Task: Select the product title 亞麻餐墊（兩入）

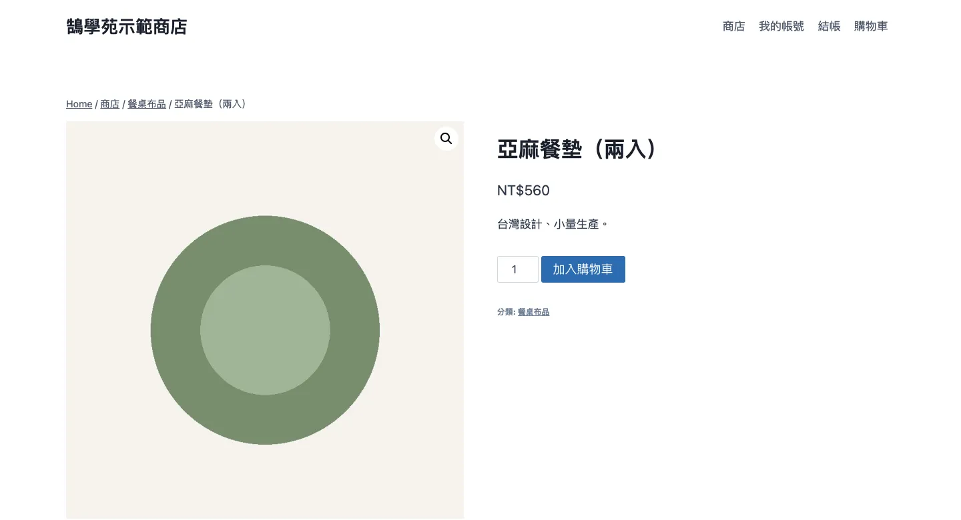Action: pyautogui.click(x=578, y=149)
